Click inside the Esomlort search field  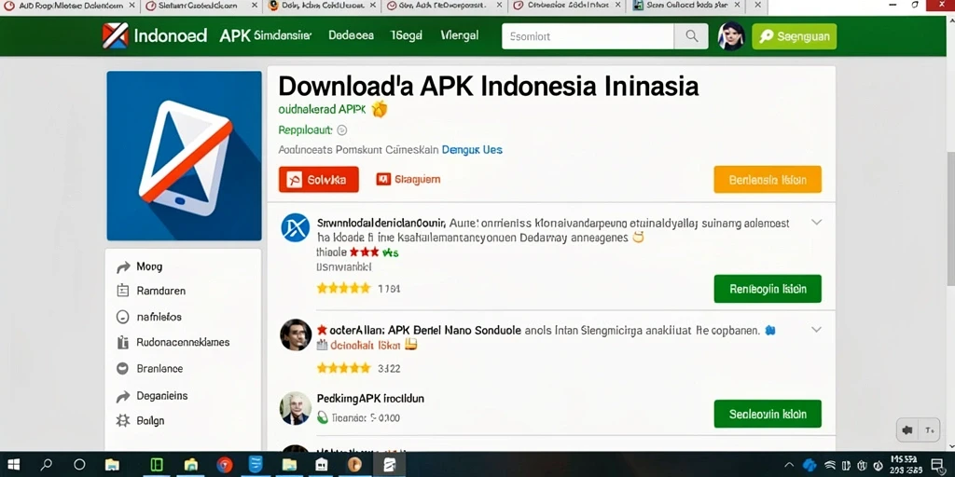pos(588,36)
